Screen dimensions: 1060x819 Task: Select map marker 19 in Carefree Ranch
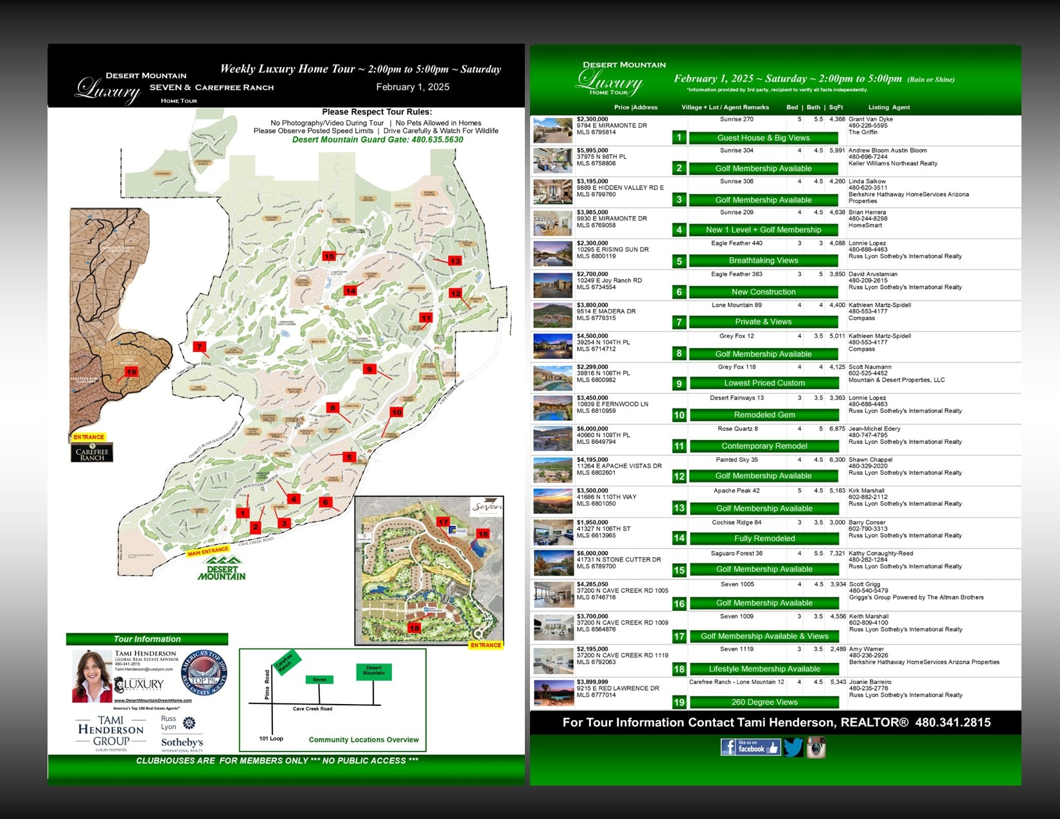tap(131, 372)
